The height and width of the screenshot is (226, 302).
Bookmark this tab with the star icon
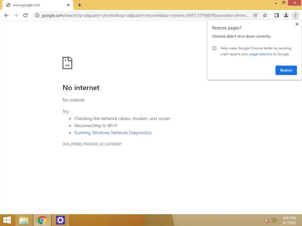(265, 15)
